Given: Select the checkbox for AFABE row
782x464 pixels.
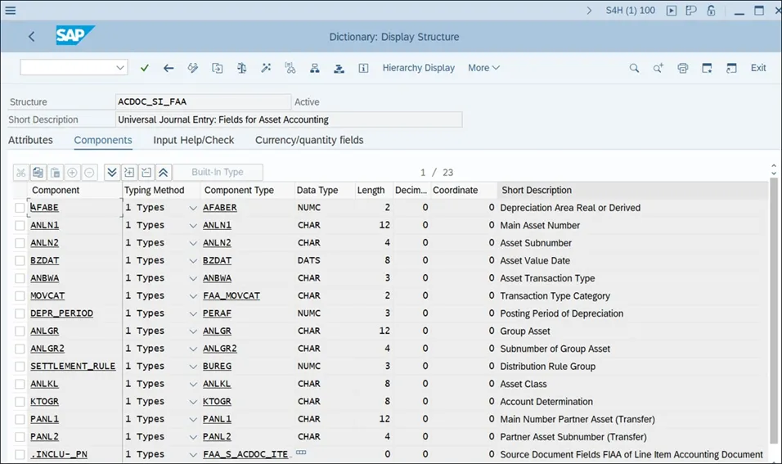Looking at the screenshot, I should tap(20, 208).
